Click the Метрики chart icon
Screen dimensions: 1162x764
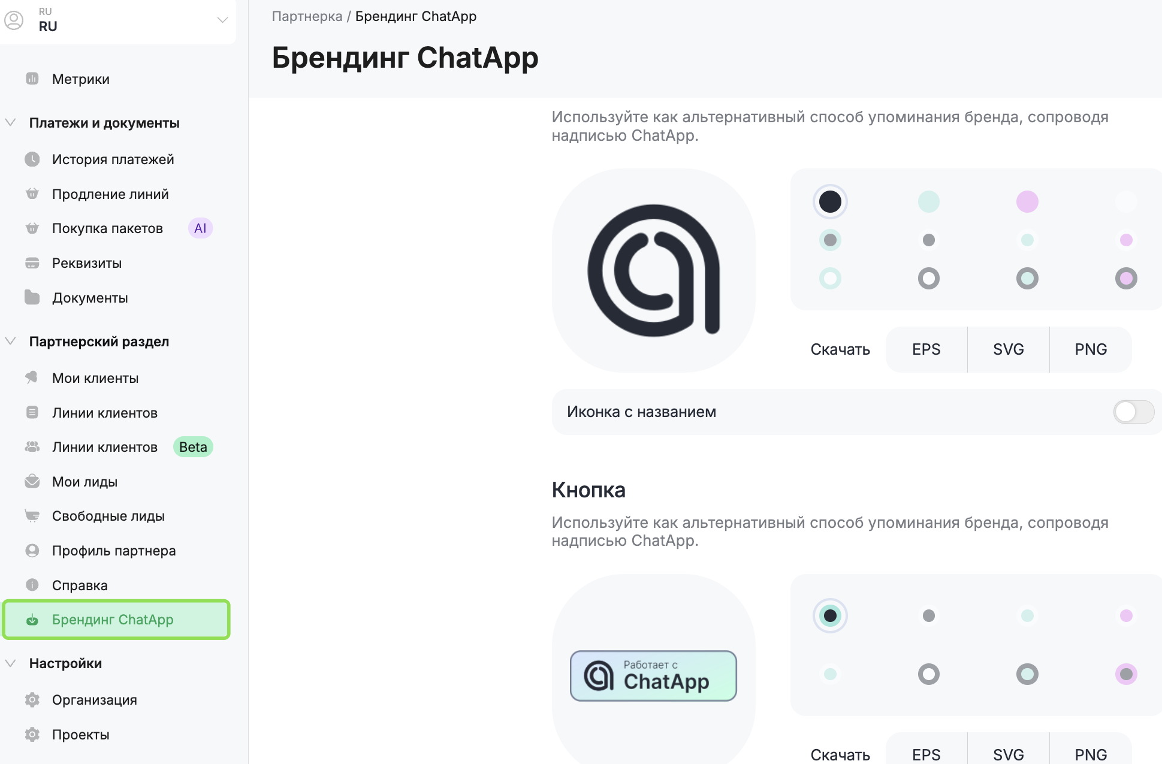[32, 78]
